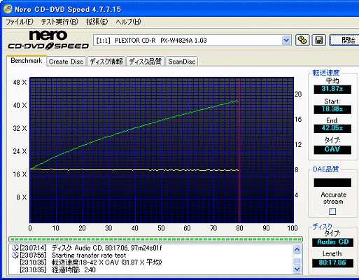The image size is (359, 280).
Task: Switch to the Benchmark tab
Action: [x=27, y=61]
